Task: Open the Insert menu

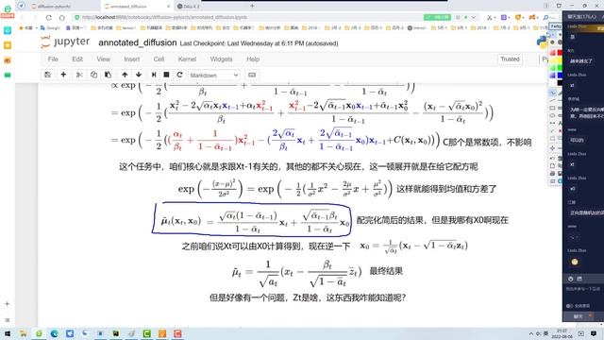Action: click(x=132, y=59)
